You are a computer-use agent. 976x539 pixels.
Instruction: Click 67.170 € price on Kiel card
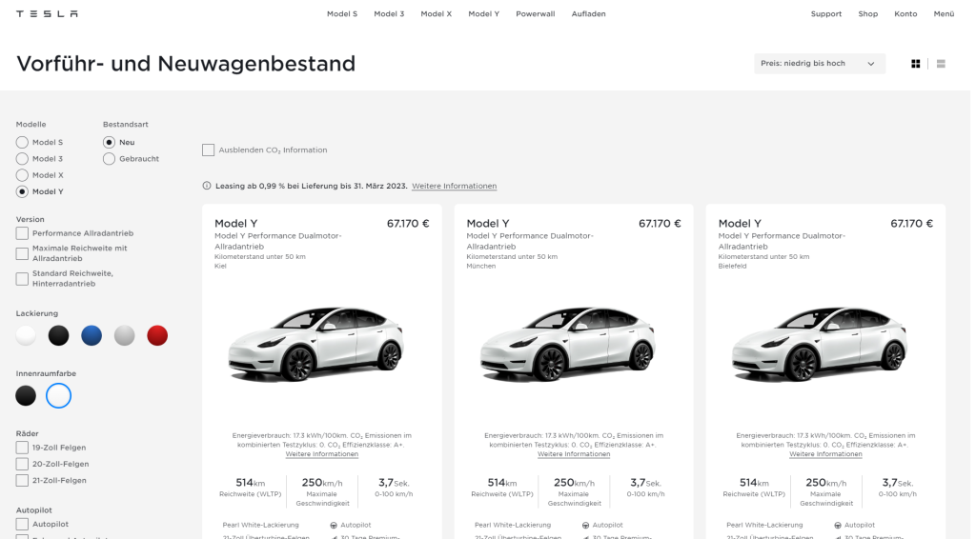click(x=408, y=224)
